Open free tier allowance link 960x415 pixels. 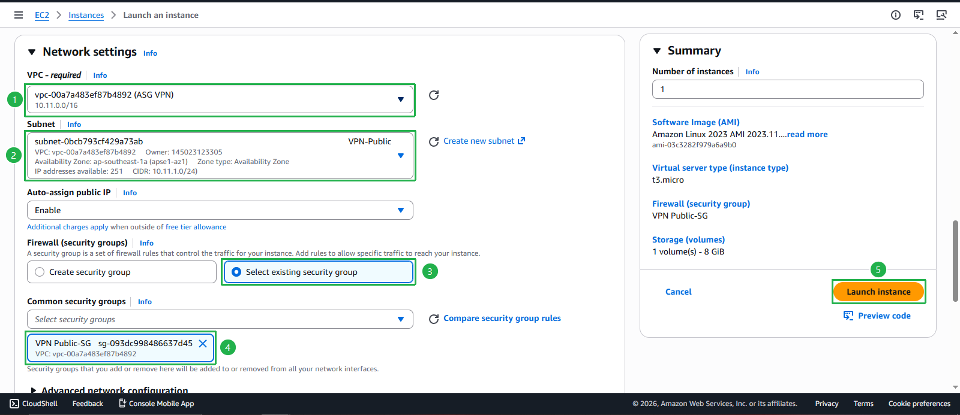196,227
